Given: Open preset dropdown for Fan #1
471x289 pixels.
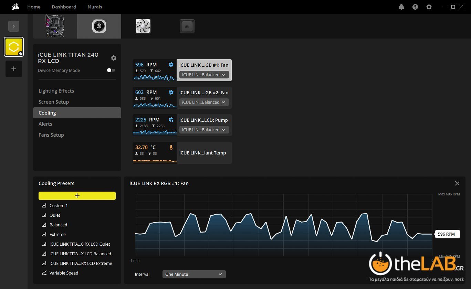Looking at the screenshot, I should tap(204, 75).
